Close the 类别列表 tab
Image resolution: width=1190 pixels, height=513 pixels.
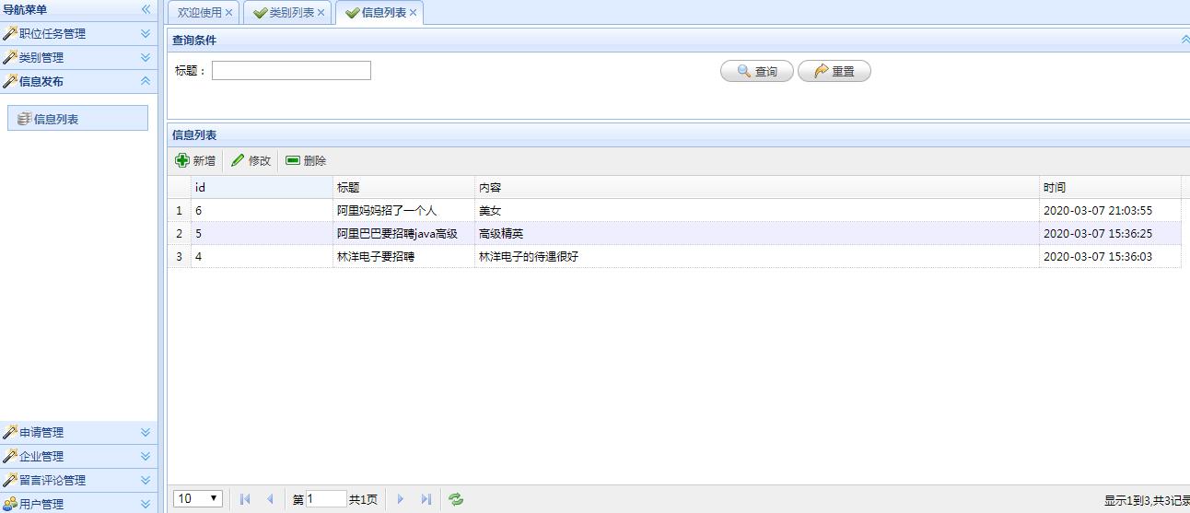coord(321,13)
